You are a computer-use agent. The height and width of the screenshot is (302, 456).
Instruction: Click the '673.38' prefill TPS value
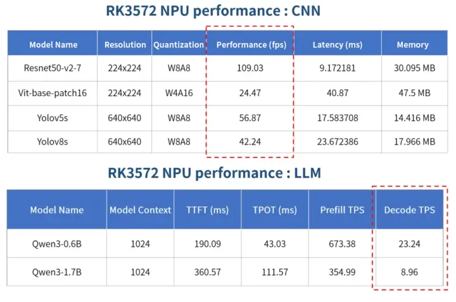342,244
